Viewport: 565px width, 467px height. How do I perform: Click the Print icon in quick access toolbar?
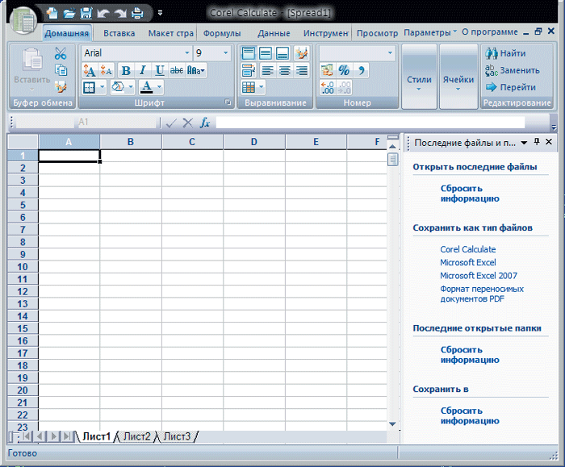tap(136, 13)
